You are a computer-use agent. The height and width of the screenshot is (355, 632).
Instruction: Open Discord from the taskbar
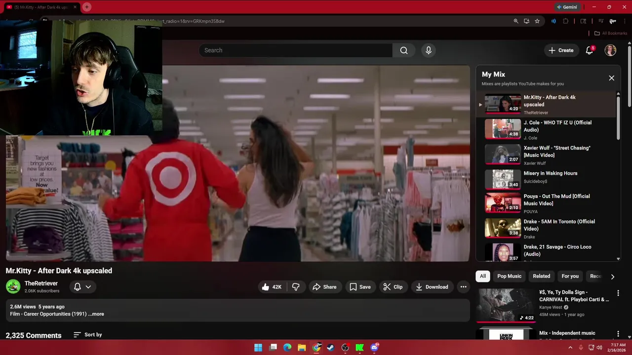pos(374,348)
